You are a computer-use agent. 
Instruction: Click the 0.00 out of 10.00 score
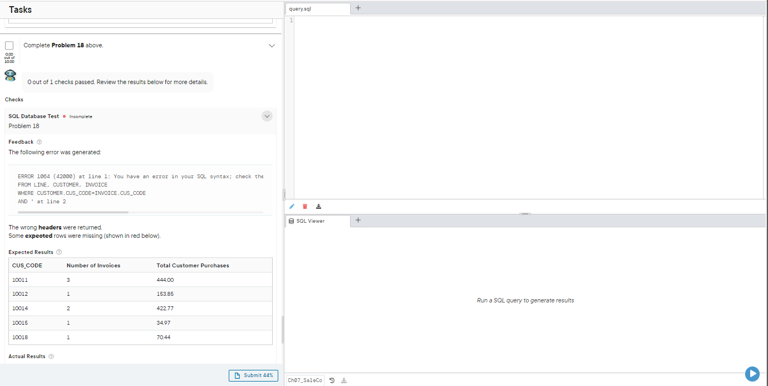coord(9,57)
